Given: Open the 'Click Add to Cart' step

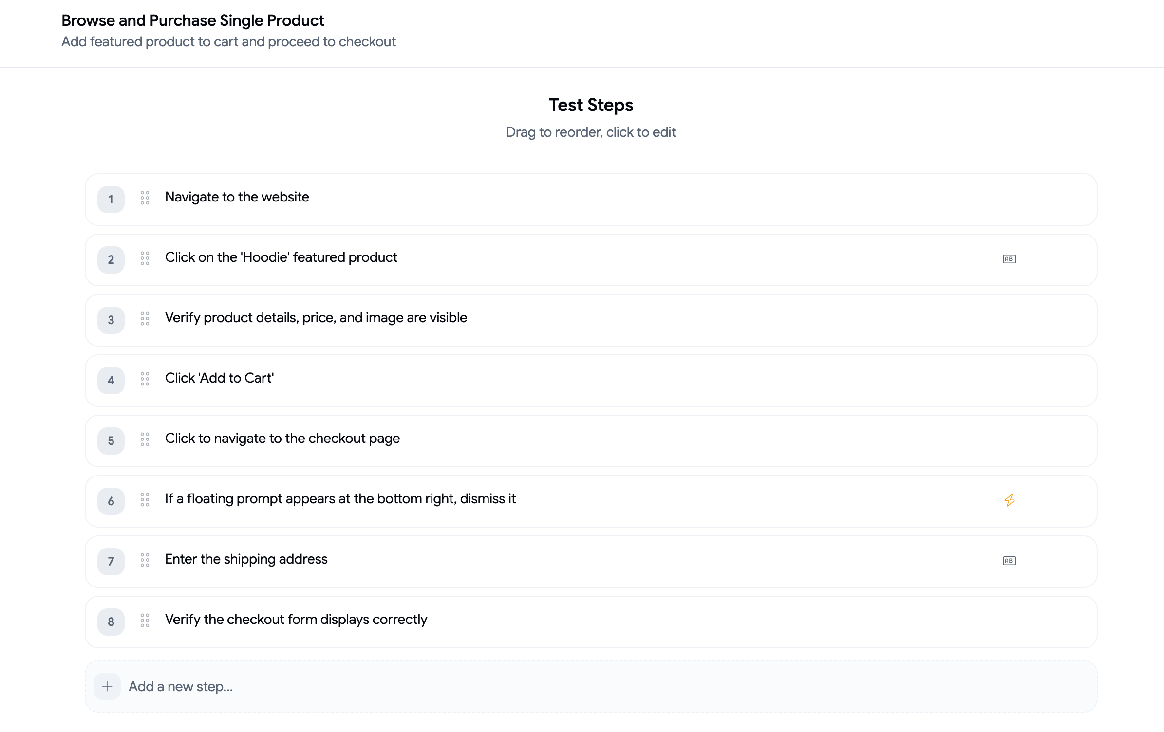Looking at the screenshot, I should coord(219,378).
